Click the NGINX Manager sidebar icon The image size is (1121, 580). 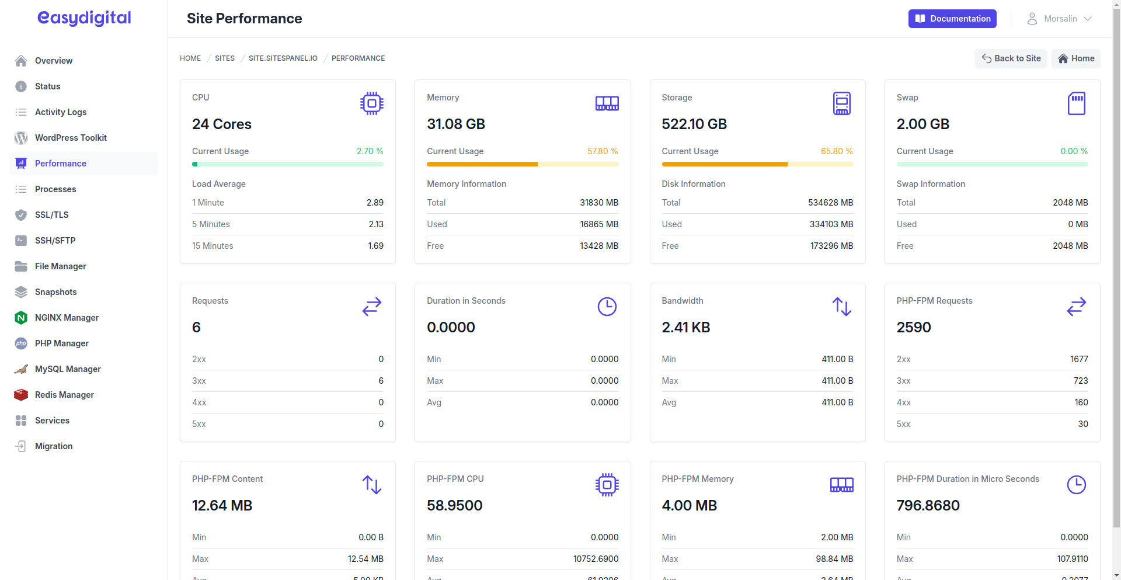21,318
